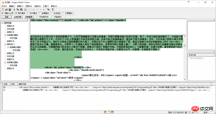Jump to the last match record icon
The image size is (216, 114).
[44, 9]
